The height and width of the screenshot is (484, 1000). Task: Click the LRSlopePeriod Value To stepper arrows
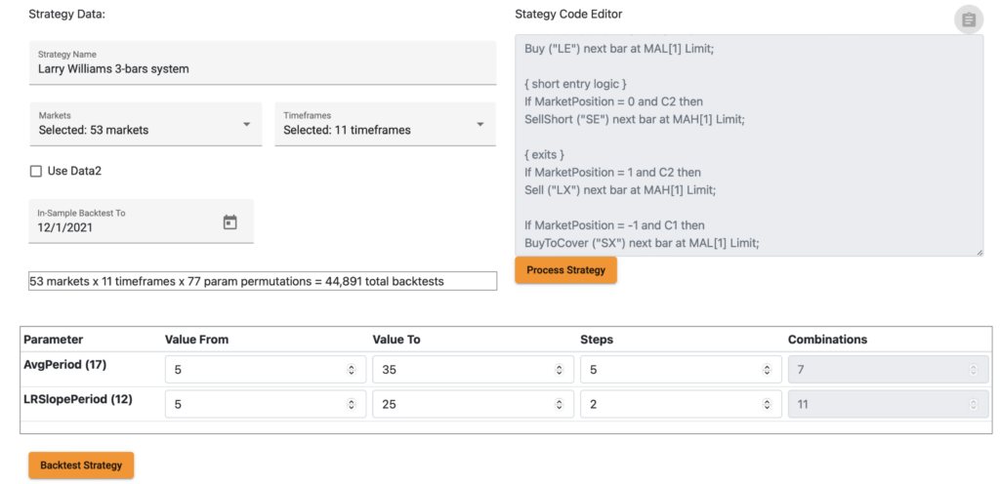[559, 404]
